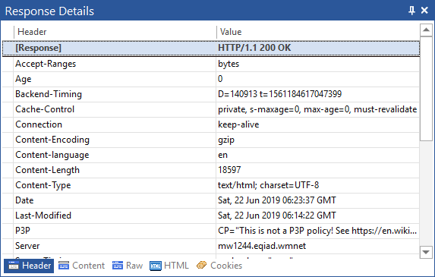Select the Content-Length header
This screenshot has height=277, width=435.
47,170
